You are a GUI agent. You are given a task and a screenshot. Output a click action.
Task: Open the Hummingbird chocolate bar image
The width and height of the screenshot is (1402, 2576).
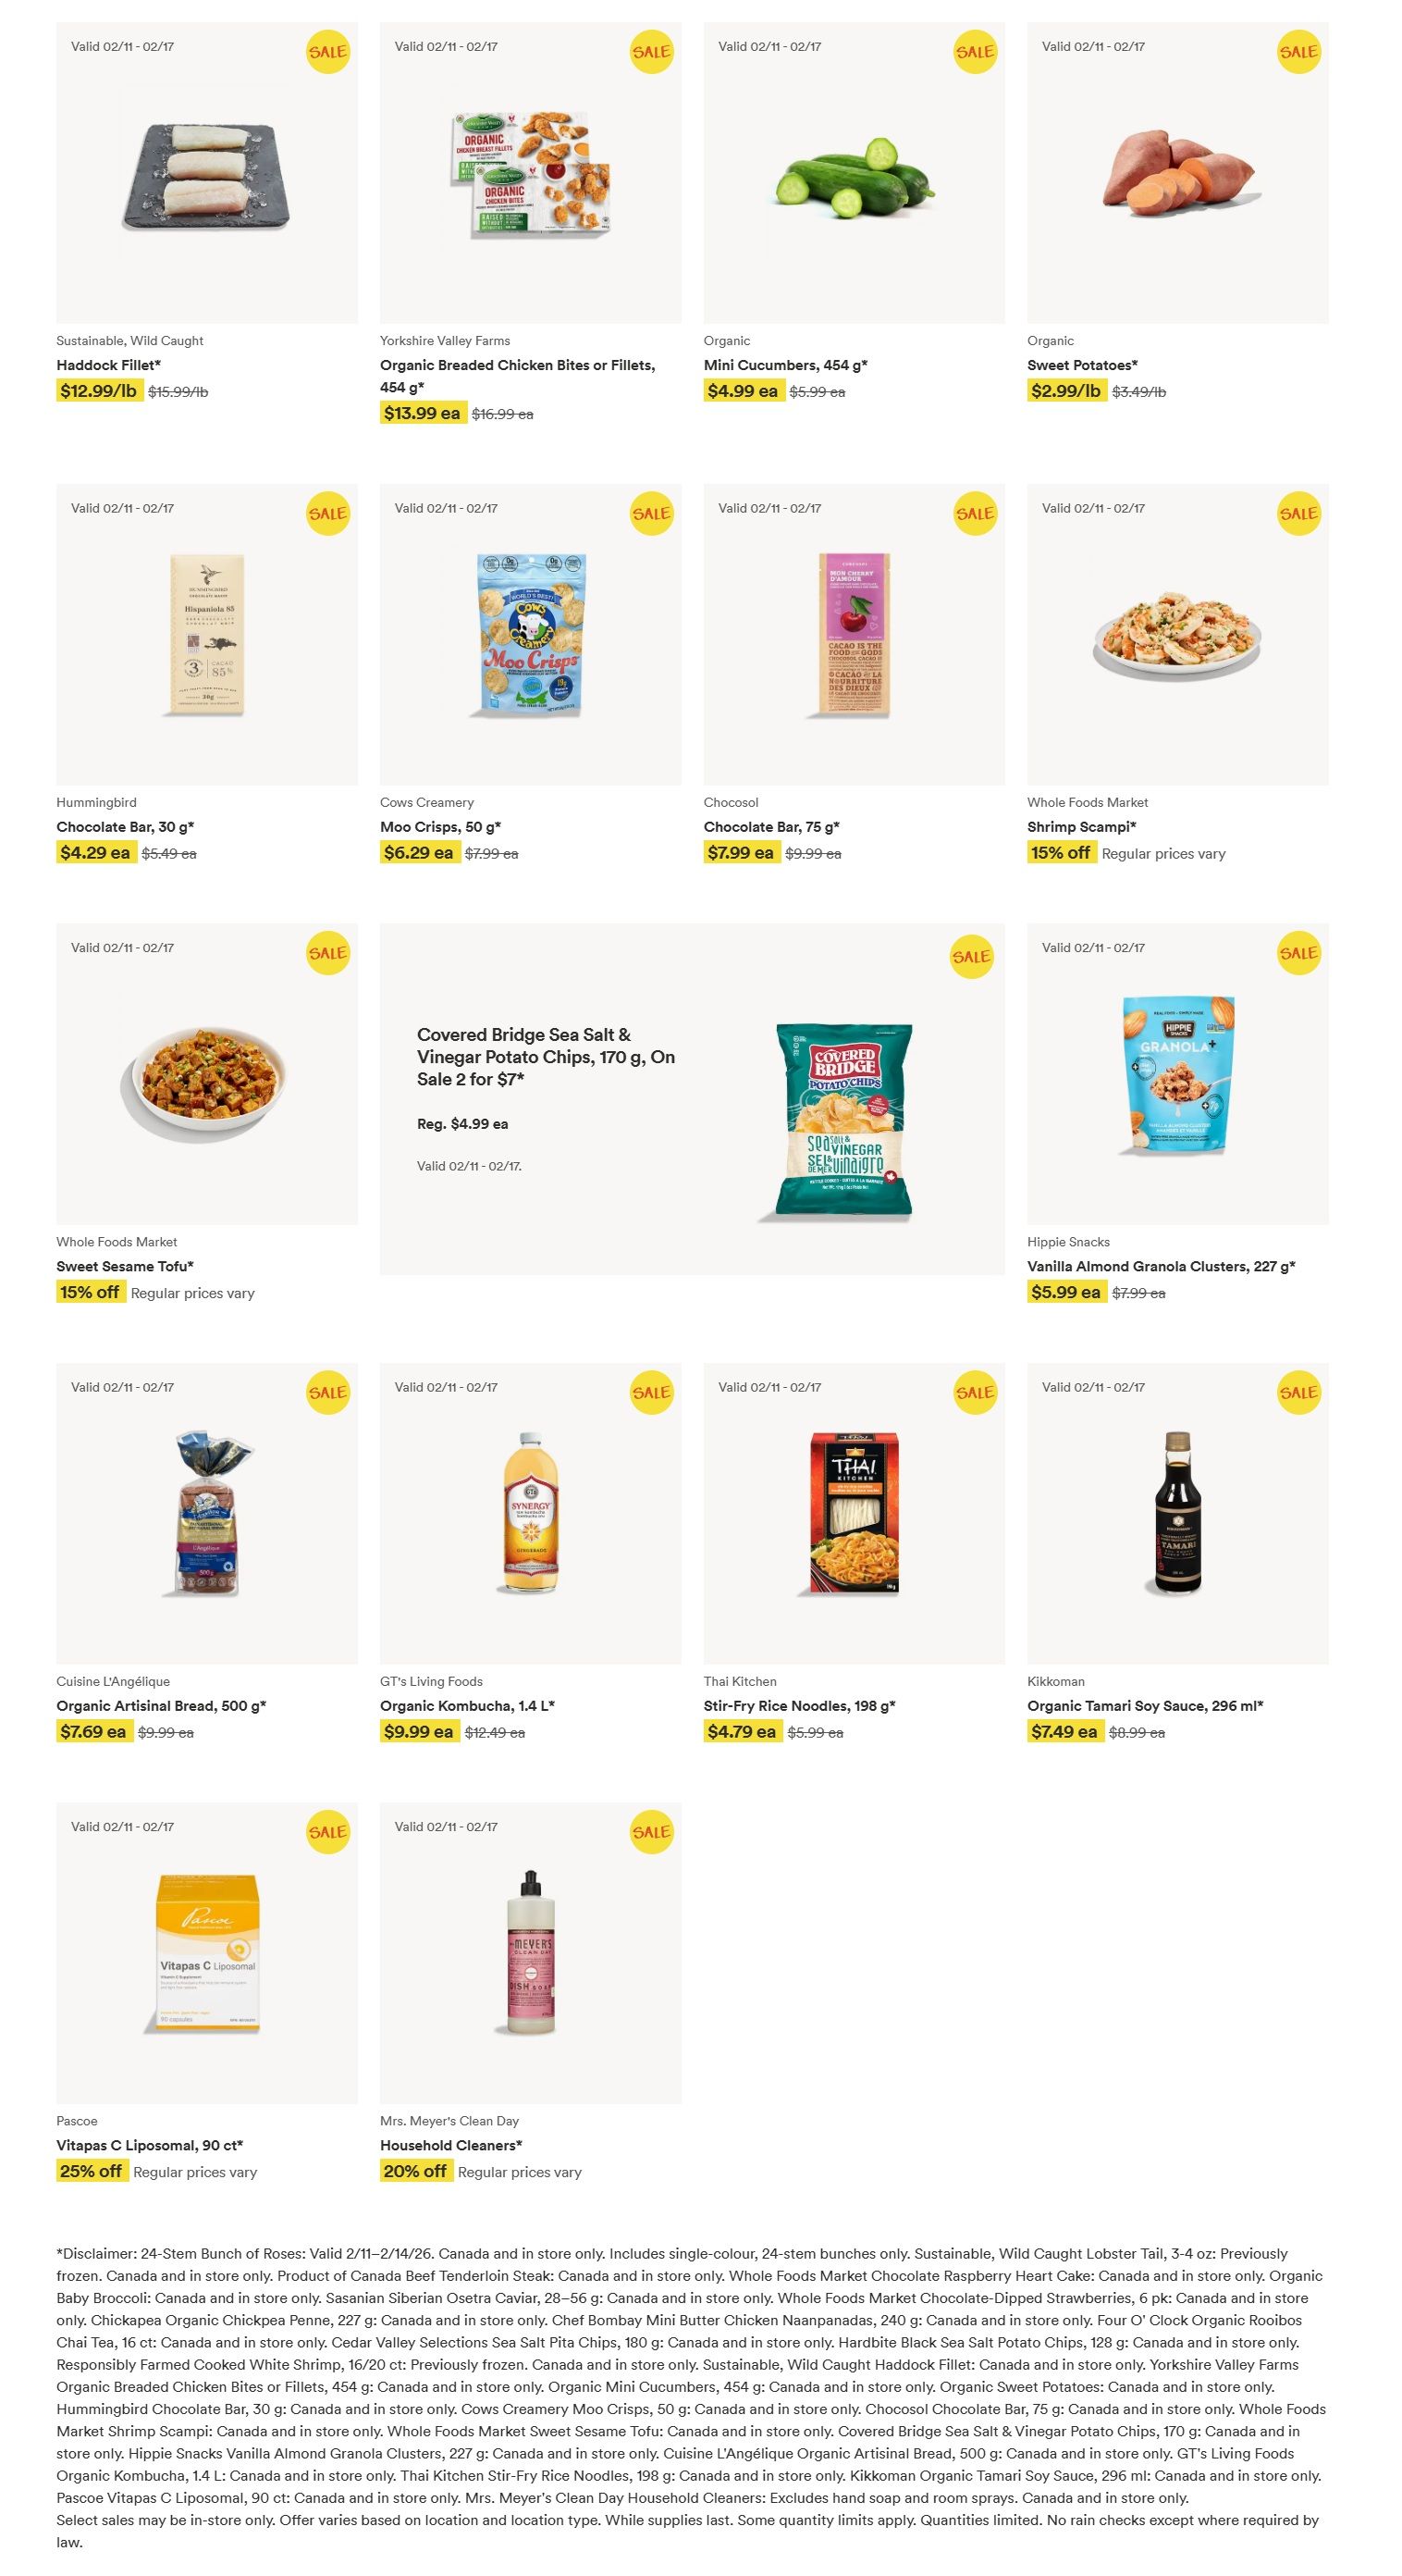tap(207, 634)
